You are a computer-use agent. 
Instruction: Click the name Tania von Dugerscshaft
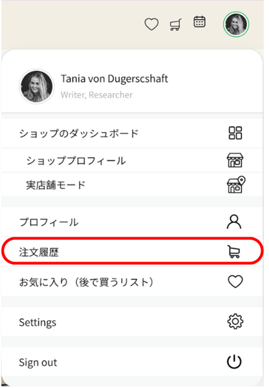(114, 79)
